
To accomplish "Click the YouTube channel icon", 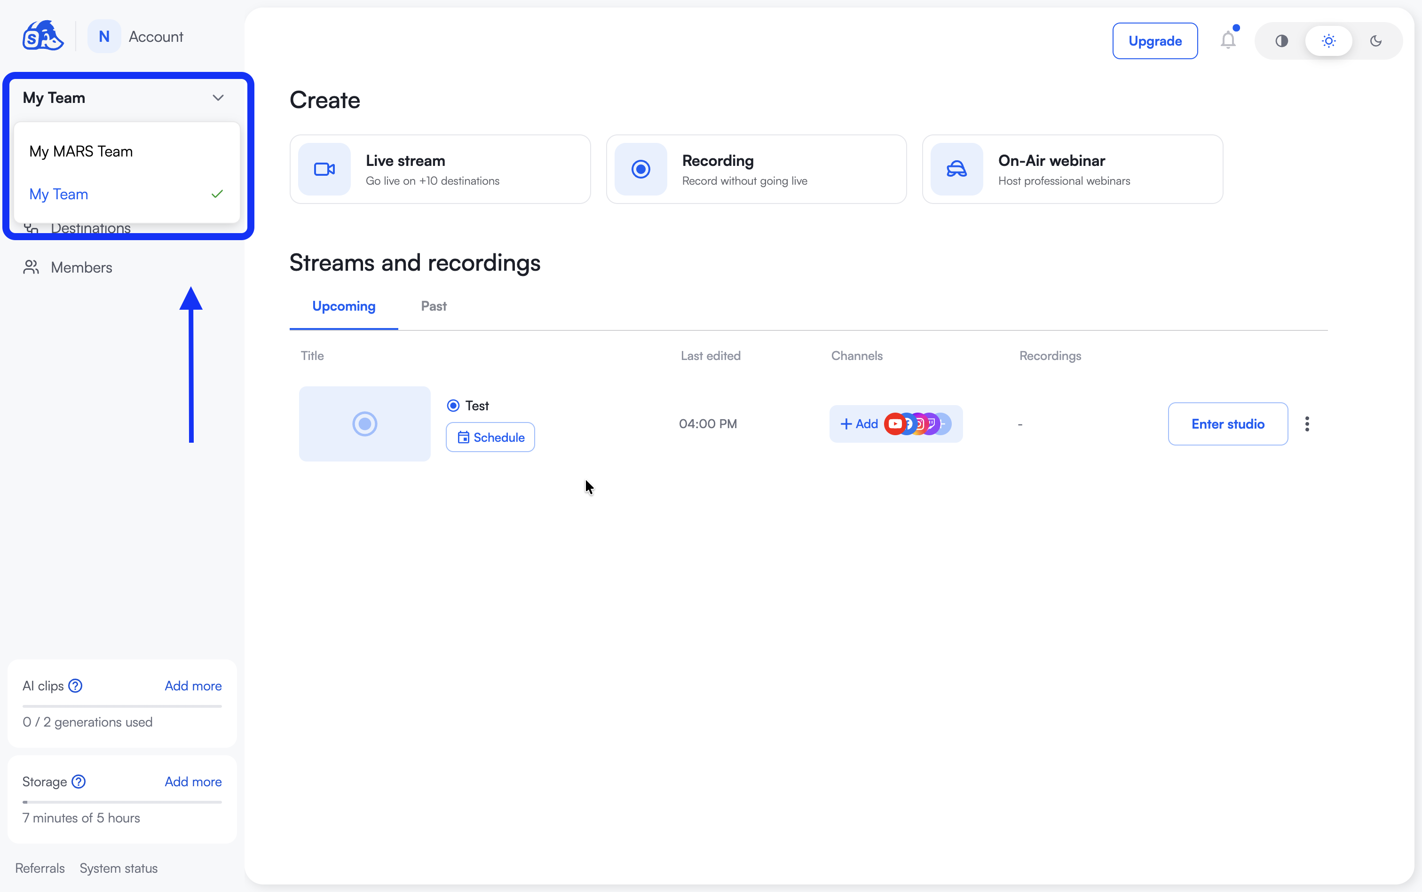I will pos(895,423).
